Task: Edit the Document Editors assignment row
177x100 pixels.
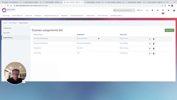Action: pos(150,39)
